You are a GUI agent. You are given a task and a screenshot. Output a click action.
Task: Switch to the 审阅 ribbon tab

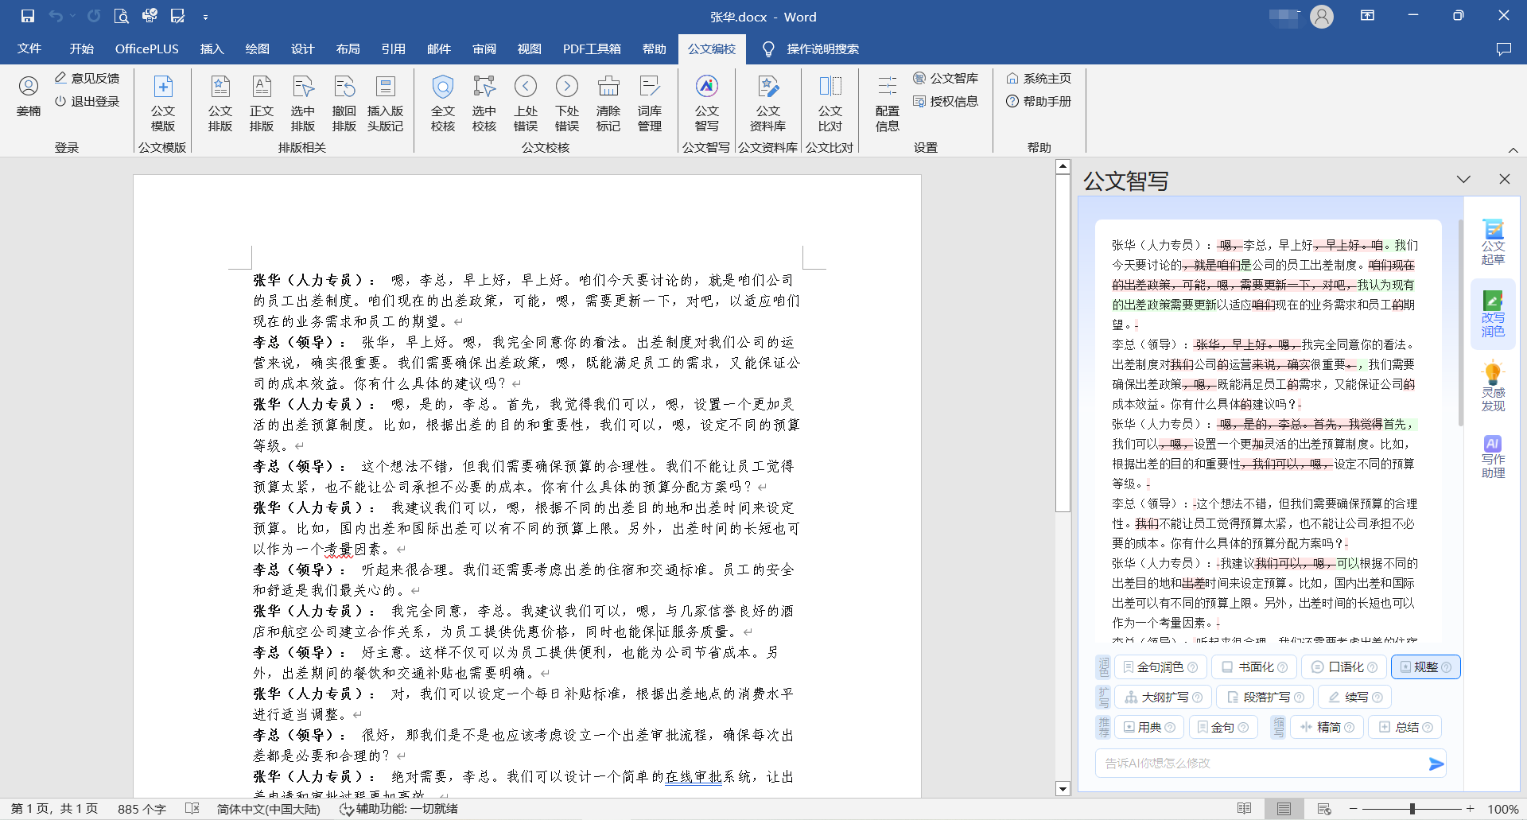pyautogui.click(x=484, y=49)
